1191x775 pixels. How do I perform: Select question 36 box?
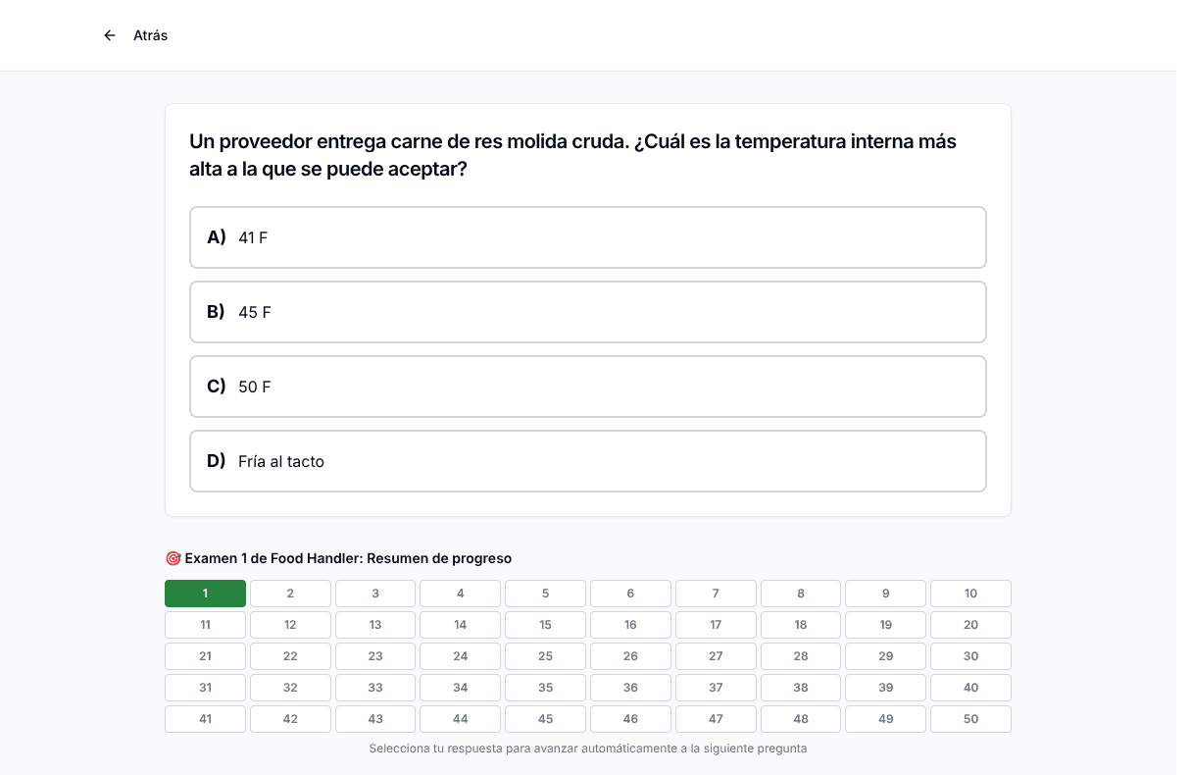pyautogui.click(x=630, y=688)
